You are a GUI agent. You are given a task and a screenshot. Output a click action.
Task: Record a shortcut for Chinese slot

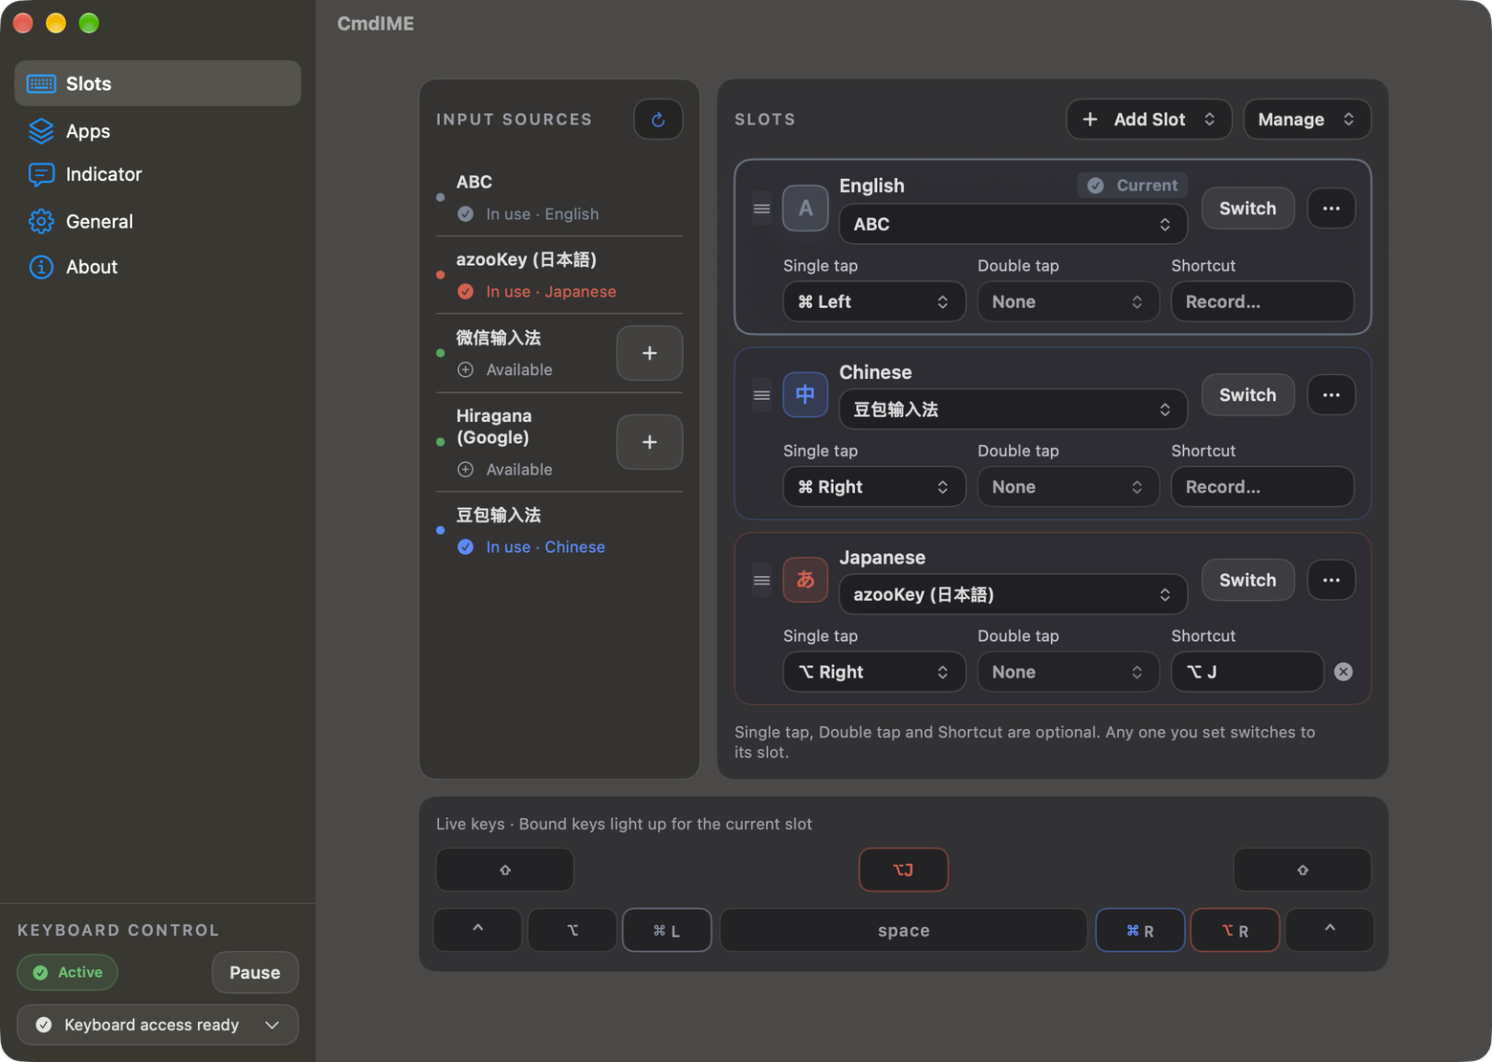click(x=1262, y=487)
